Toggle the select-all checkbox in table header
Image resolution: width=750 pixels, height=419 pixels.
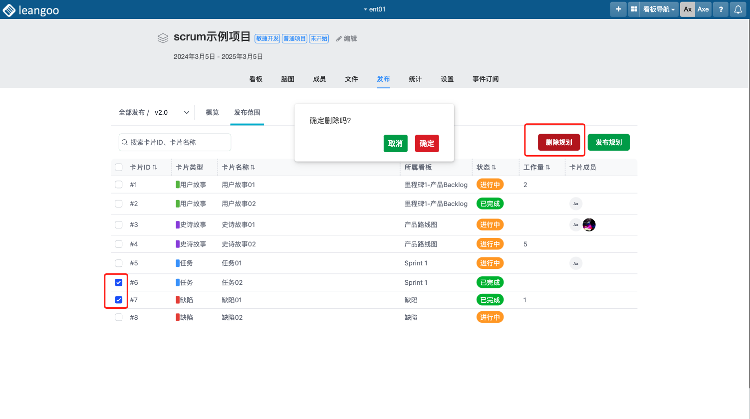point(119,167)
